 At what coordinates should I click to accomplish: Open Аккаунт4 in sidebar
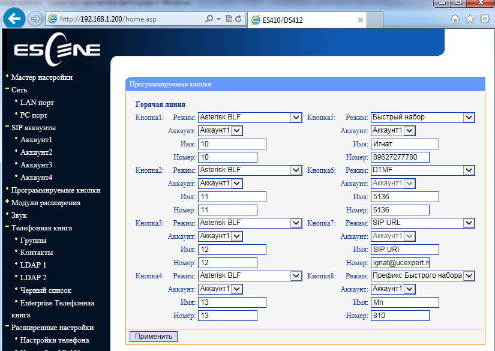coord(37,178)
